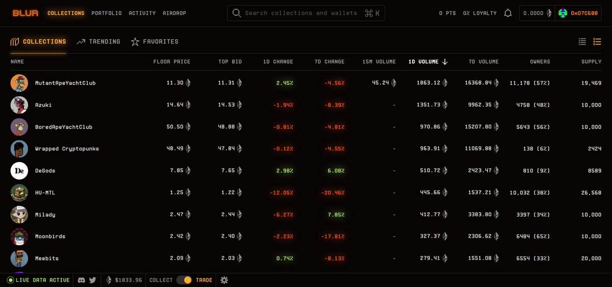Click the DeGods logo avatar
Viewport: 612px width, 287px height.
[19, 171]
